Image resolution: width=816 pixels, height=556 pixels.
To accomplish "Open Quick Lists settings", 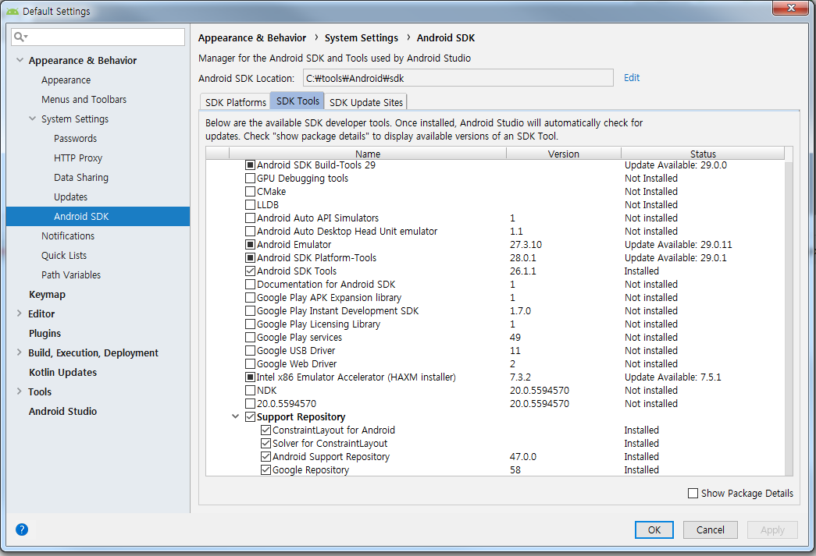I will (x=64, y=255).
